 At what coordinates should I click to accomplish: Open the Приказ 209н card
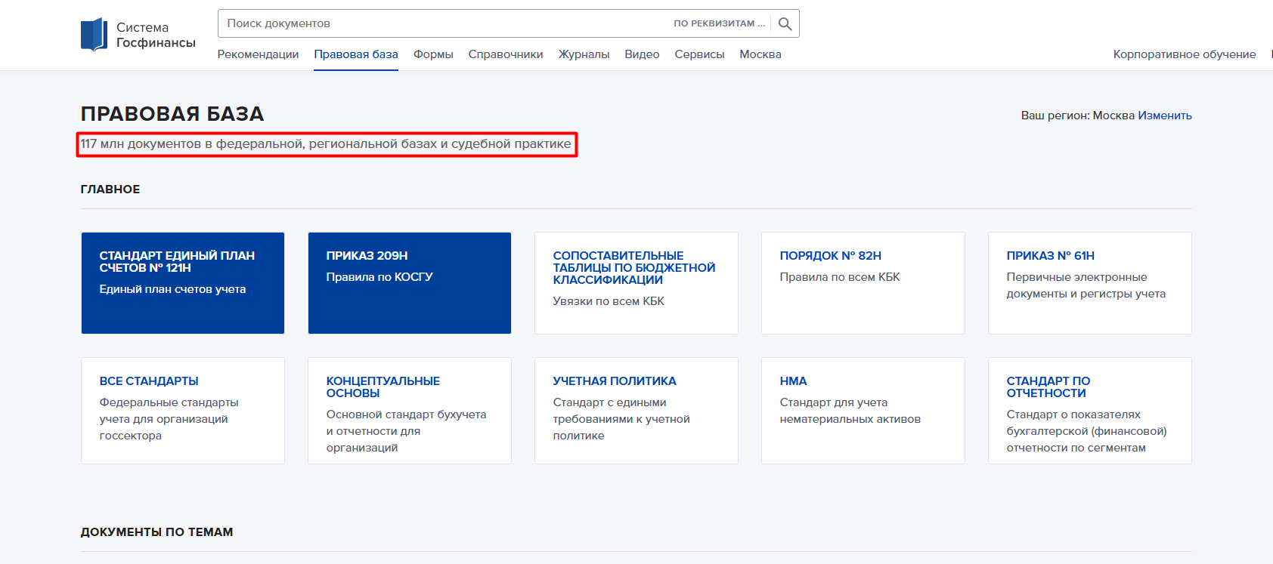[x=410, y=283]
